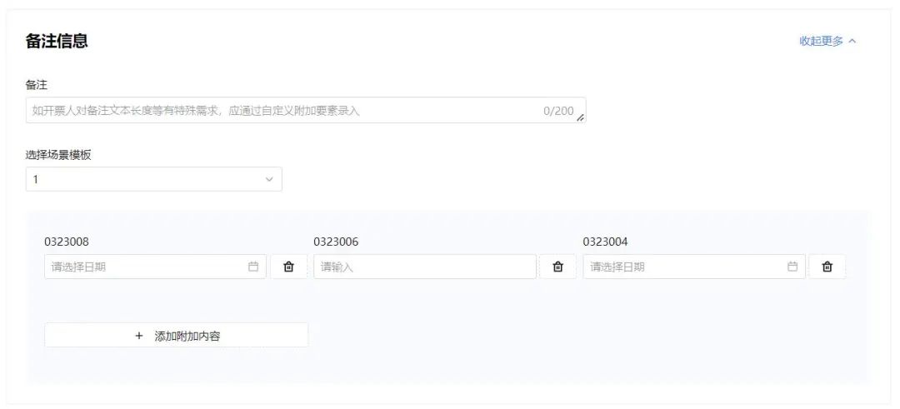Click the 0323008 label
This screenshot has height=409, width=900.
click(x=67, y=242)
